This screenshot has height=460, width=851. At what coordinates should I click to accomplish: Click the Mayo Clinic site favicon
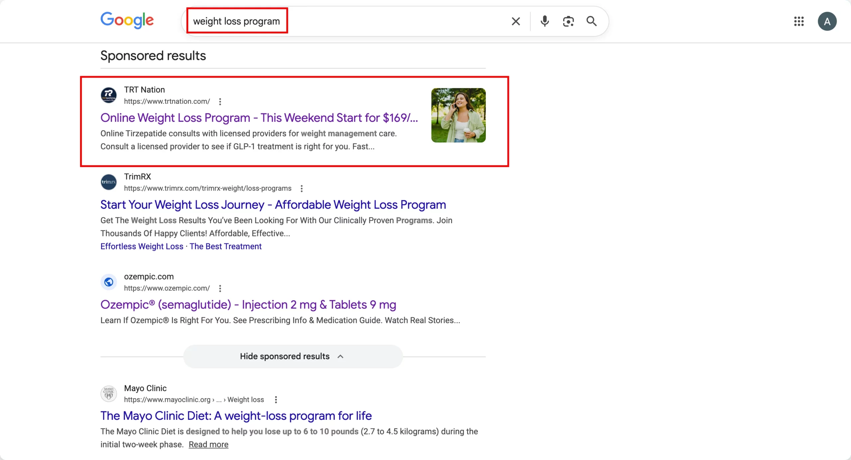[x=109, y=393]
